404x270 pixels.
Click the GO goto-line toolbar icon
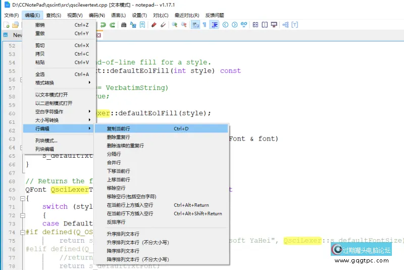pyautogui.click(x=244, y=25)
